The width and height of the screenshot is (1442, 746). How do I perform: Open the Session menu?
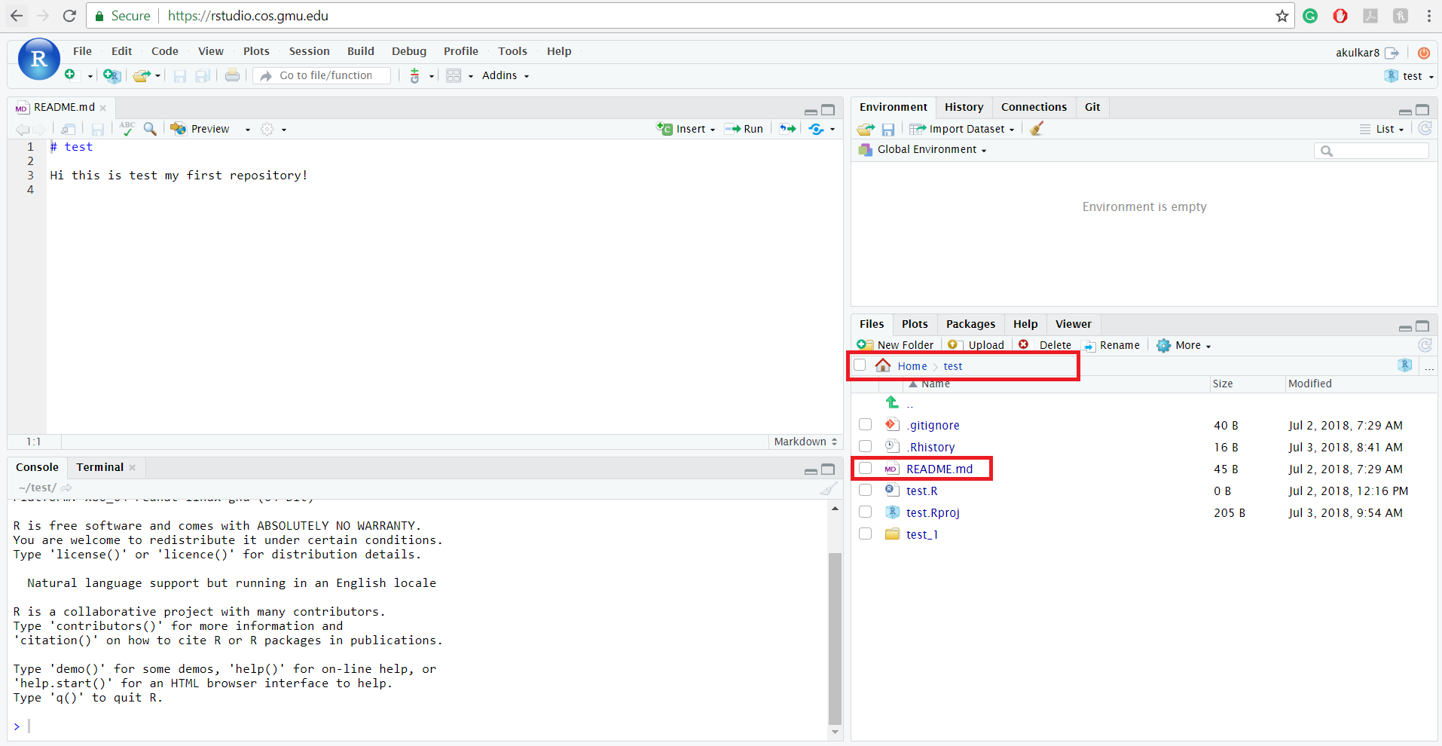coord(309,51)
